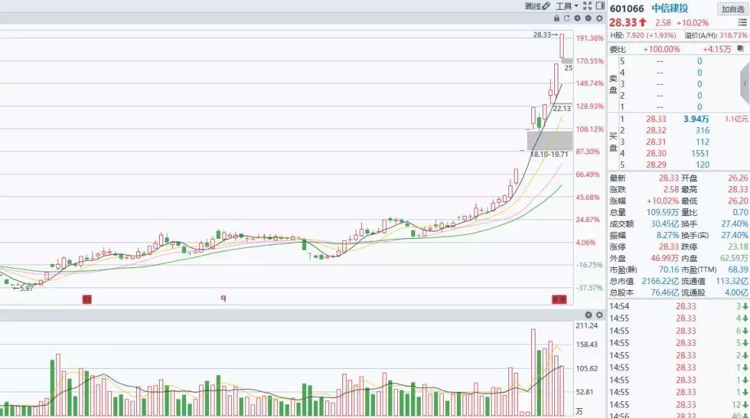750x418 pixels.
Task: Click the red event marker at chart bottom-right
Action: coord(559,299)
